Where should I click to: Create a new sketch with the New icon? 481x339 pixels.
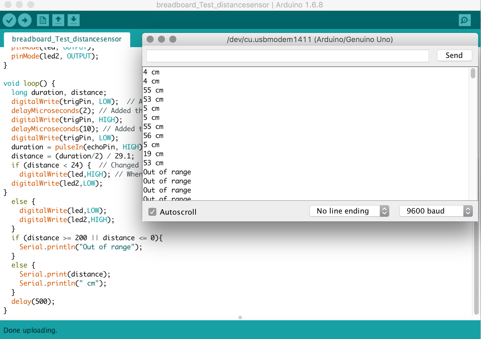(43, 20)
